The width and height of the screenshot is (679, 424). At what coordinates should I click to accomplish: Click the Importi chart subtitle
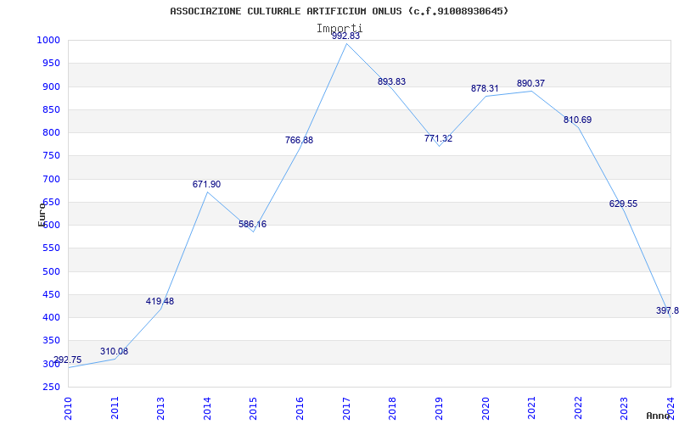pos(339,29)
